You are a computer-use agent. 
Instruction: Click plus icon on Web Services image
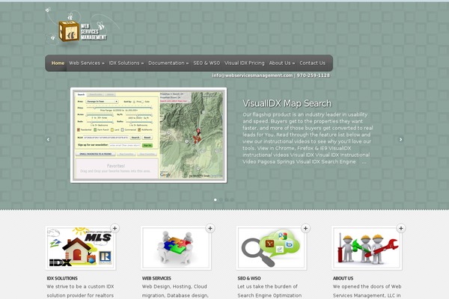210,228
